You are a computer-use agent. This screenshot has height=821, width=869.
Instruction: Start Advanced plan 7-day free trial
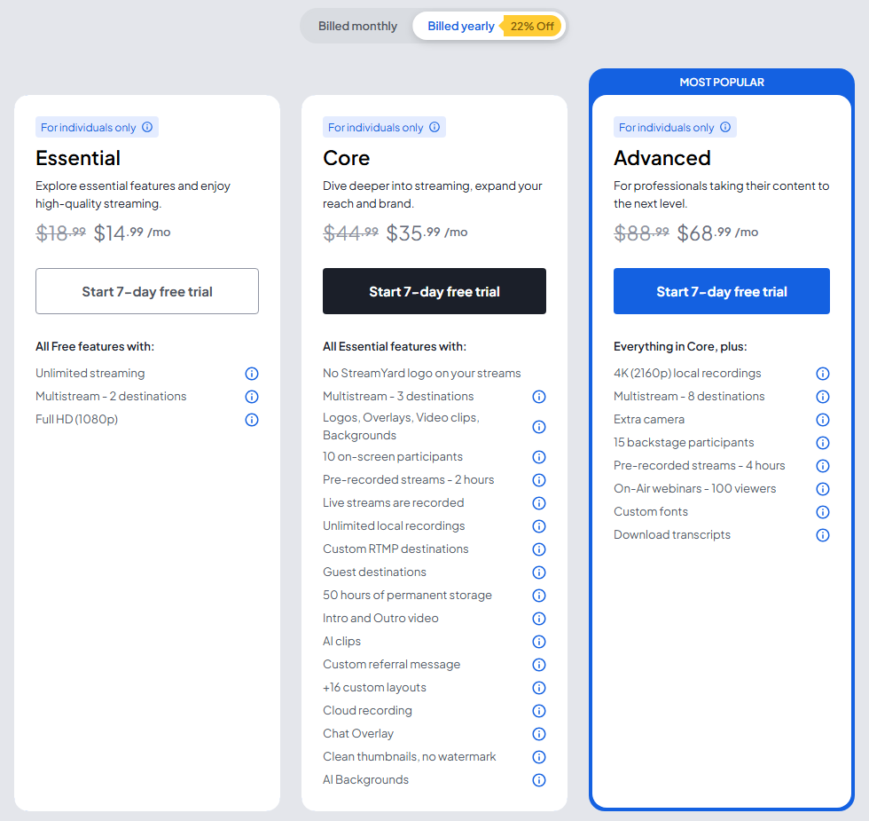722,291
